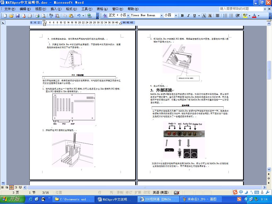The image size is (272, 204).
Task: Switch to Reading Layout view button
Action: click(20, 187)
